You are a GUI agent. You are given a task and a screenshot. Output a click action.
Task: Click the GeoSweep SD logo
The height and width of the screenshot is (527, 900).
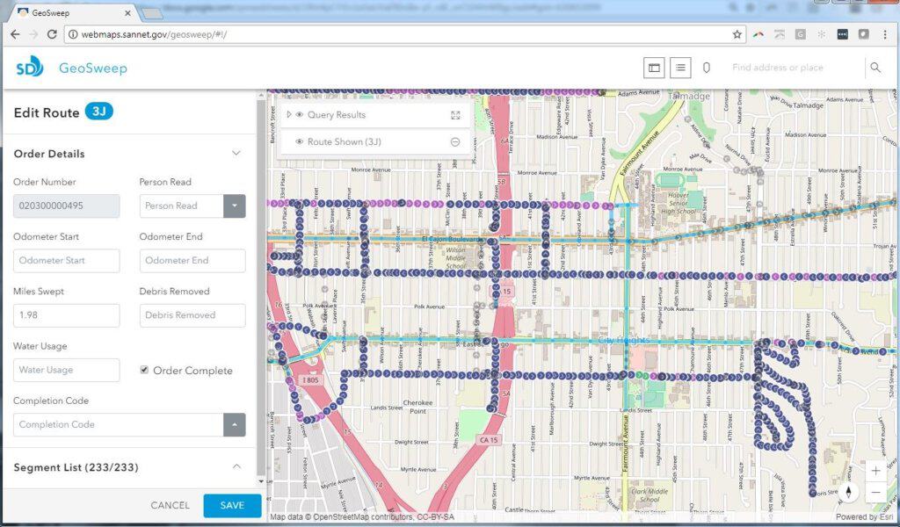pos(29,68)
